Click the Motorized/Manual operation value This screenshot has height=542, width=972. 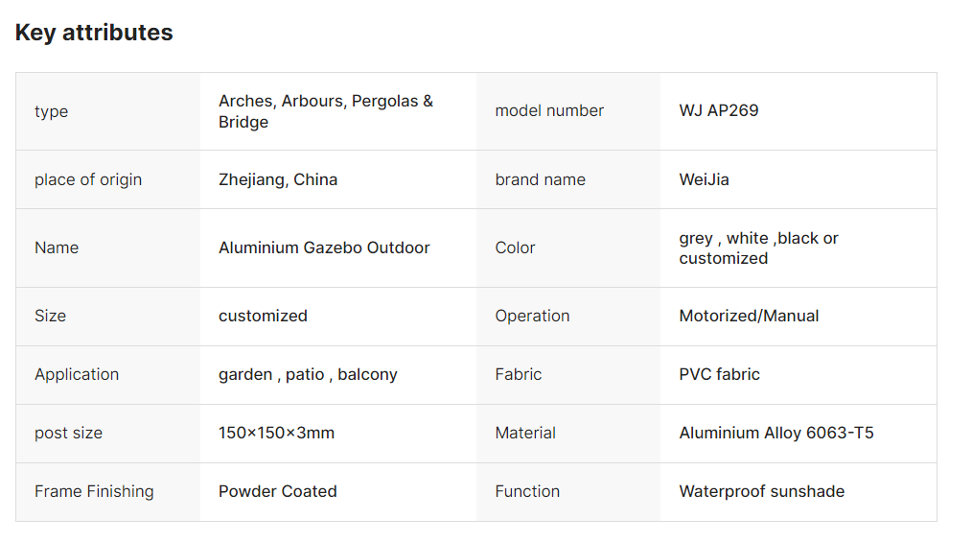click(x=749, y=317)
